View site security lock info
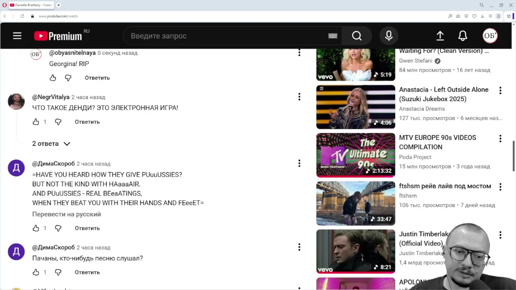516x290 pixels. point(33,16)
